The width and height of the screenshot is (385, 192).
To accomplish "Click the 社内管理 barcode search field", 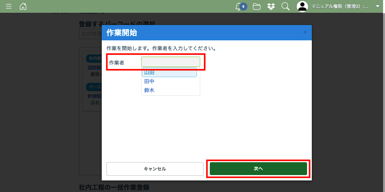I will [90, 34].
